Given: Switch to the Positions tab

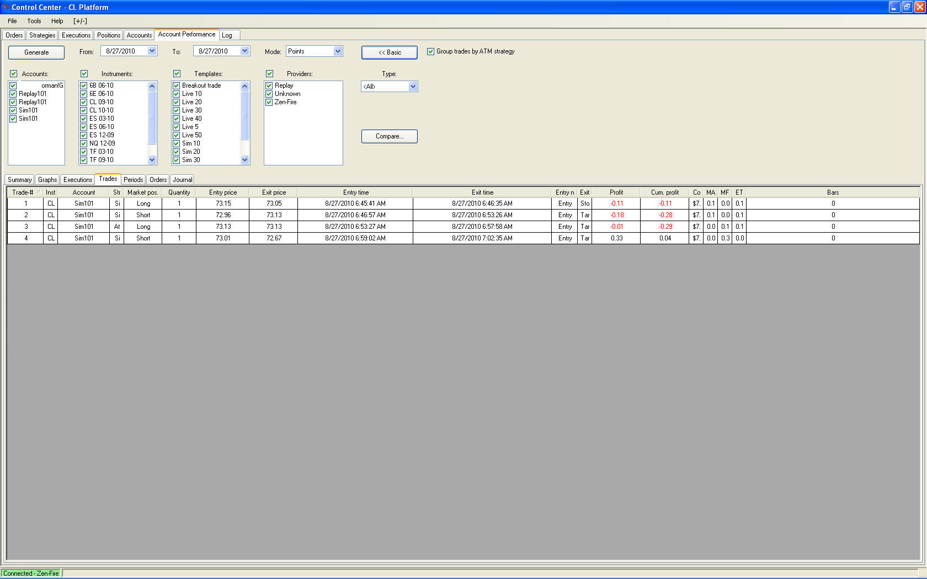Looking at the screenshot, I should click(109, 35).
